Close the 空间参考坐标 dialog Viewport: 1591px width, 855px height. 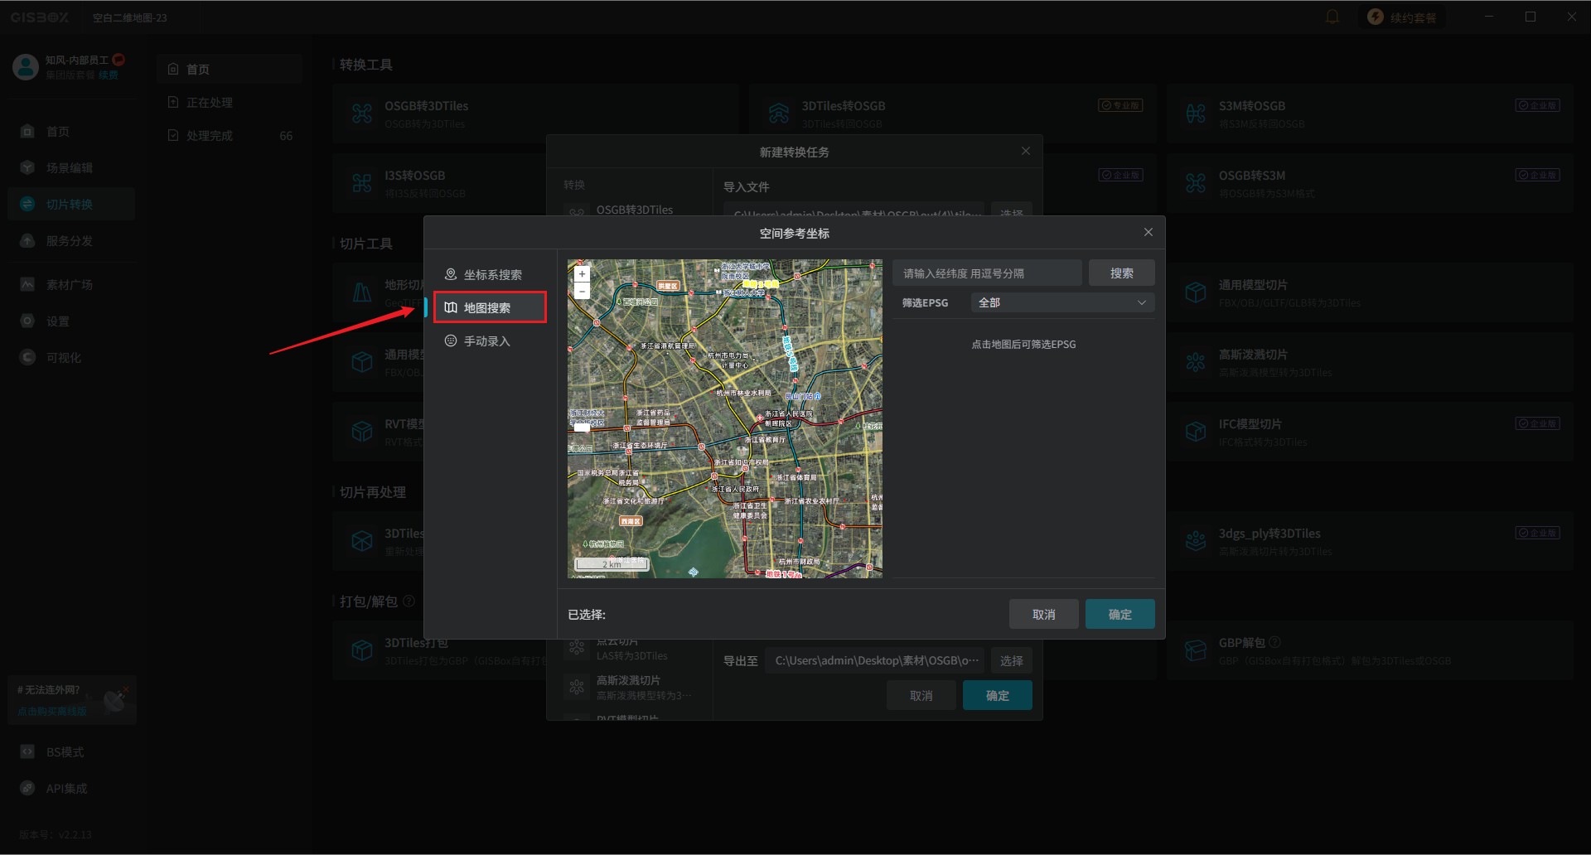click(1148, 232)
